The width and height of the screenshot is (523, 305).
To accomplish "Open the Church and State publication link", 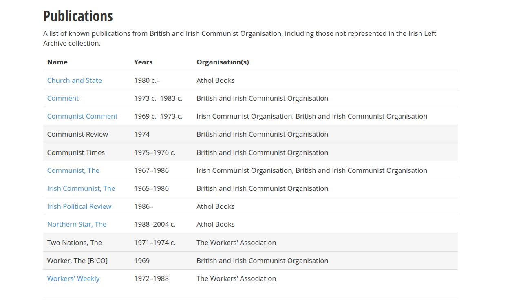I will (74, 80).
